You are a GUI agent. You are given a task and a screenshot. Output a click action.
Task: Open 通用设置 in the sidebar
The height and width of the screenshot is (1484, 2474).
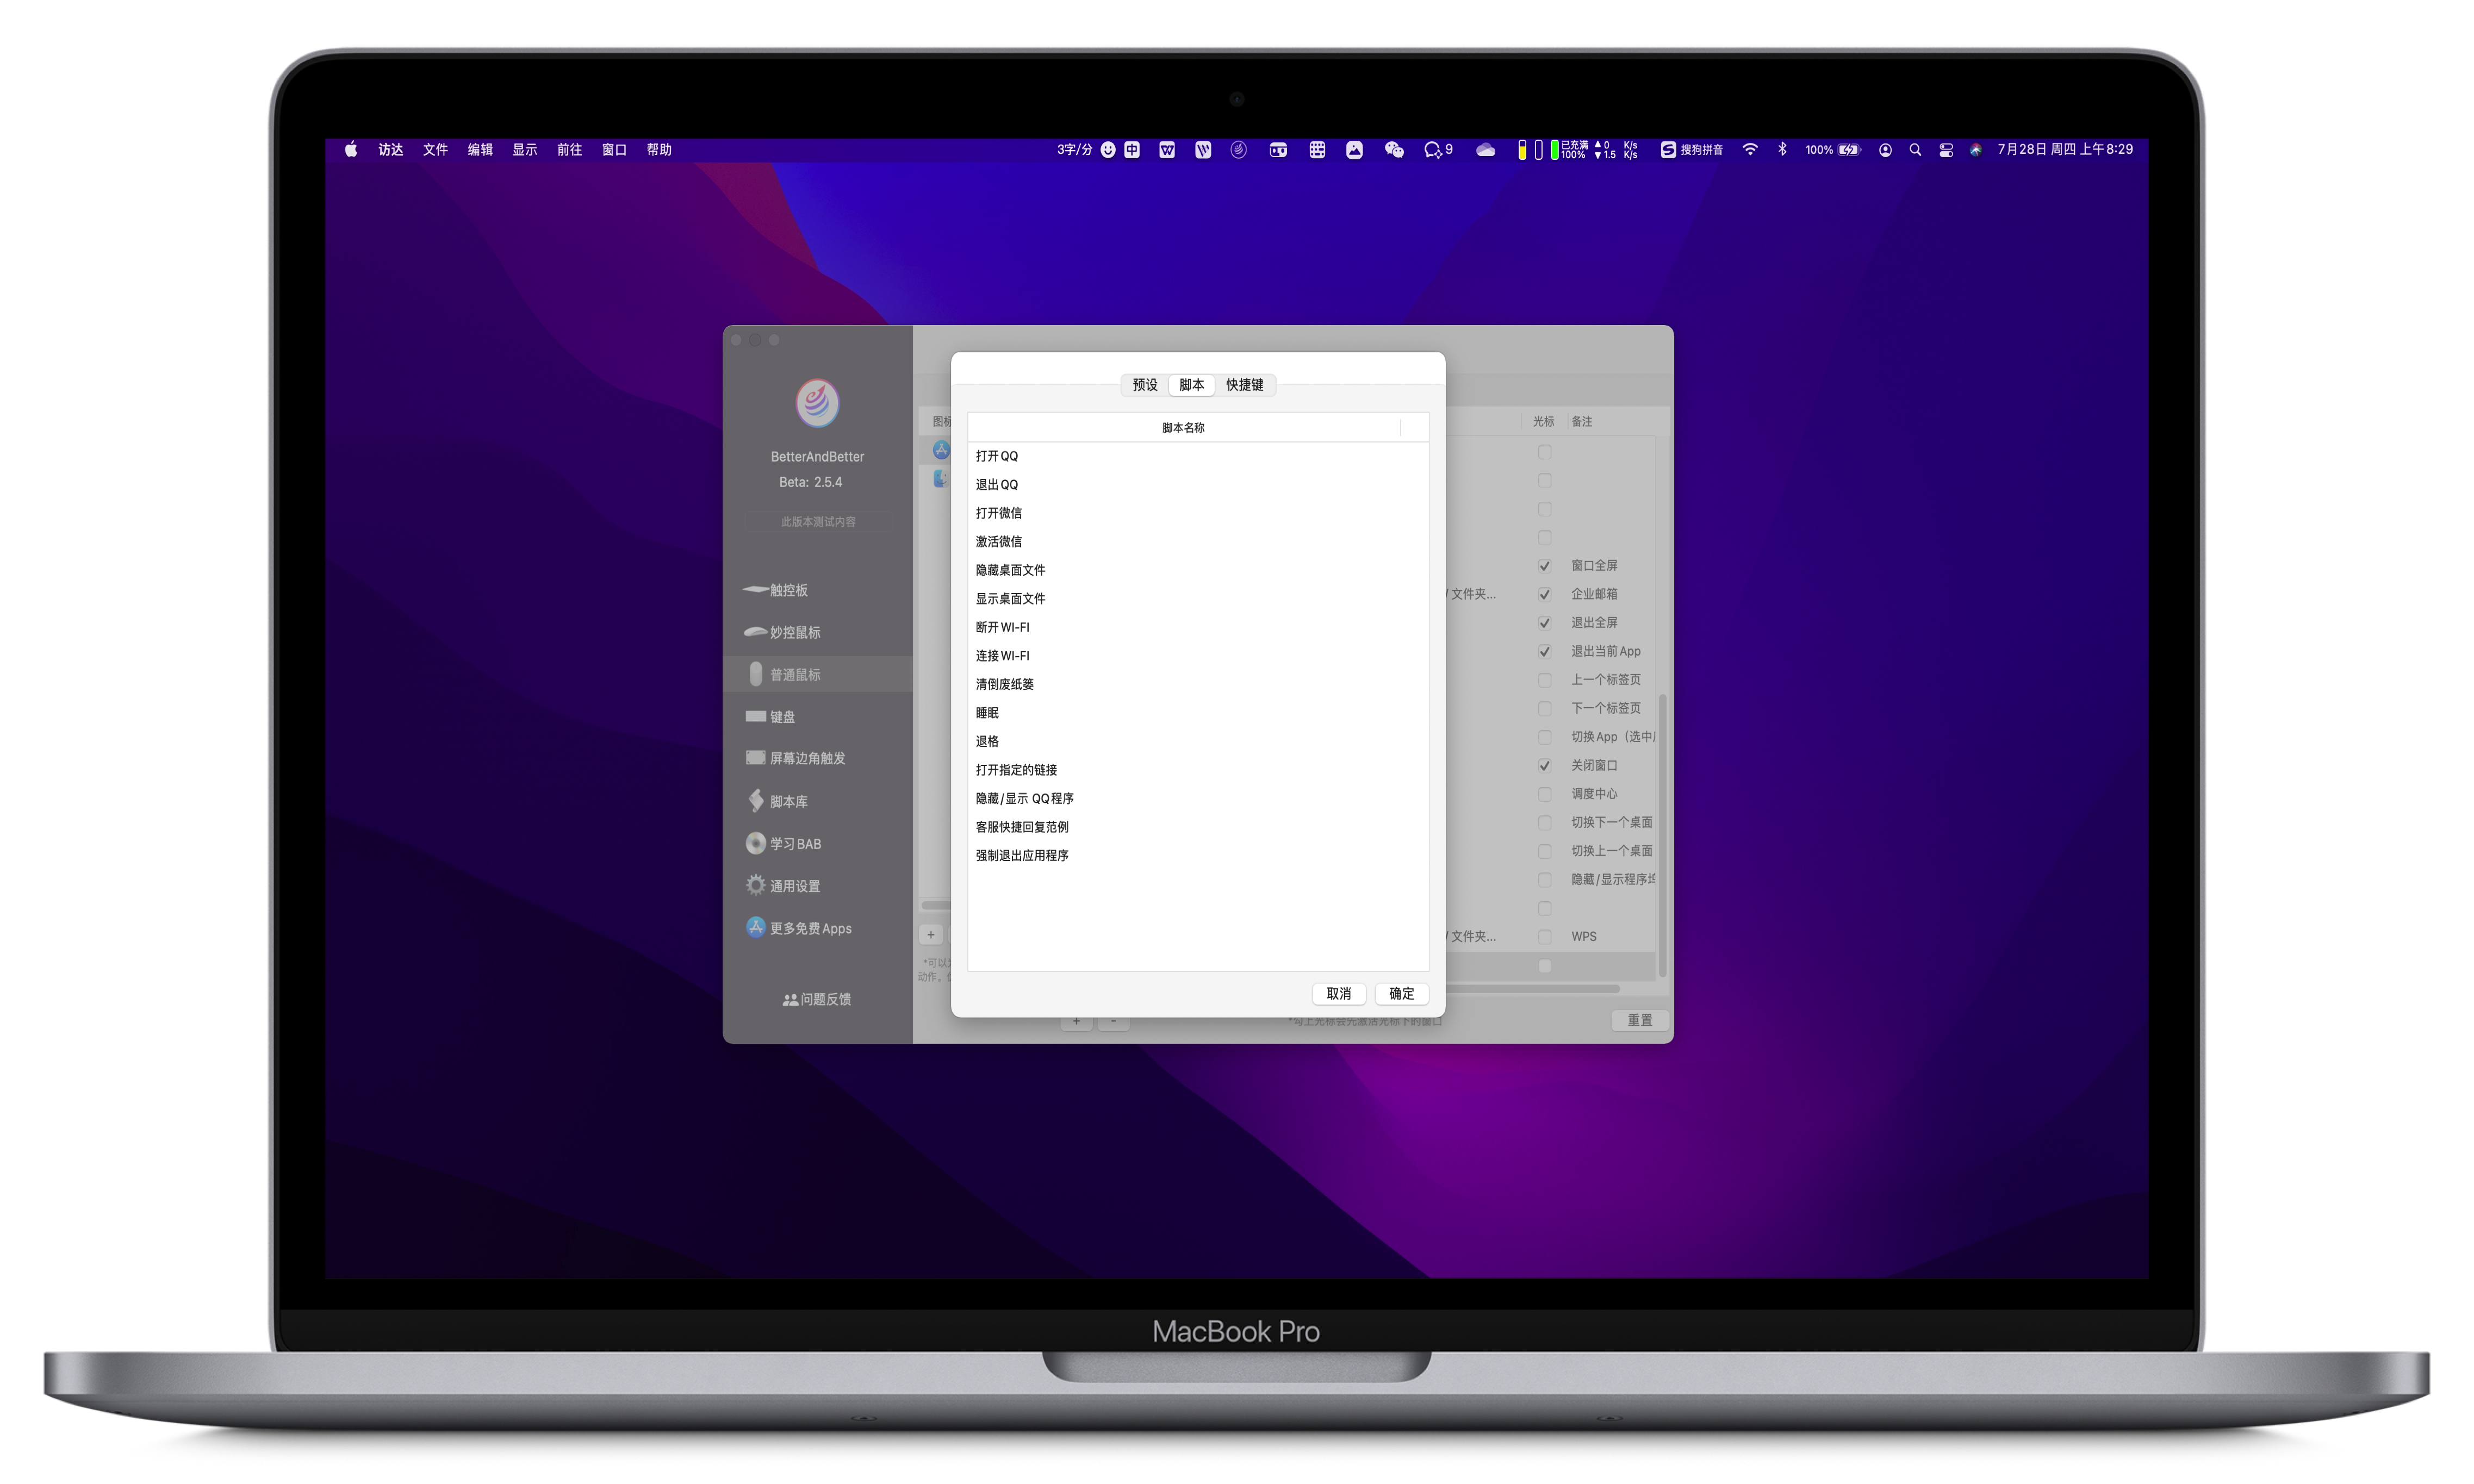coord(817,886)
